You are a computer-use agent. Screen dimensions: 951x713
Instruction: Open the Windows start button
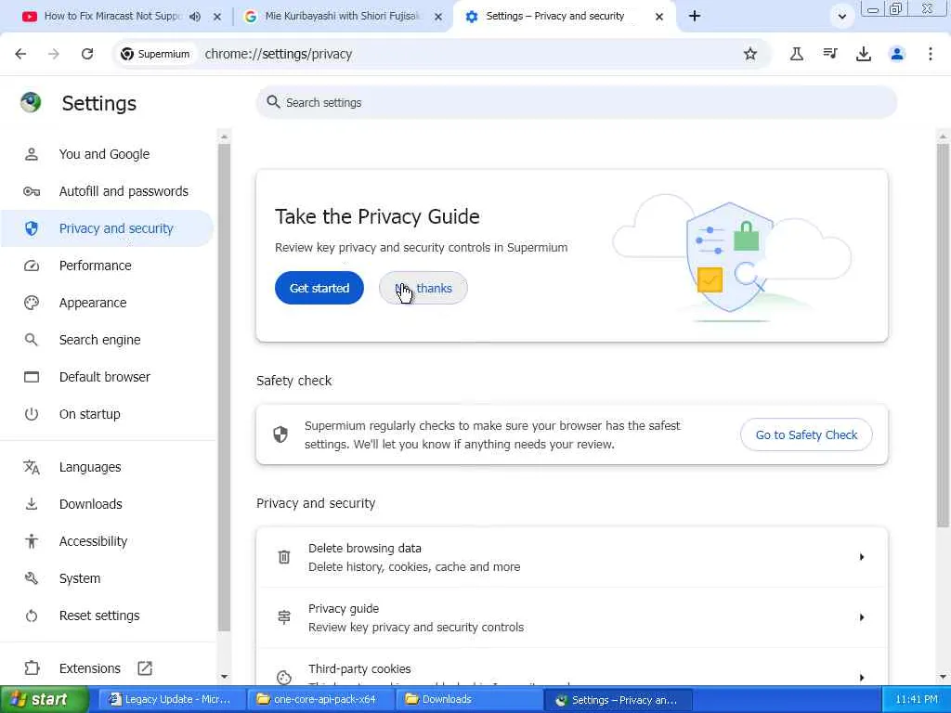[x=44, y=699]
